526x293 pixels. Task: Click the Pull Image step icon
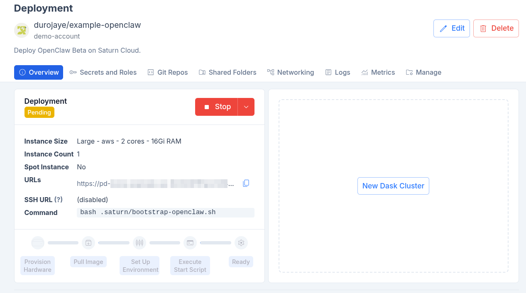click(x=88, y=243)
